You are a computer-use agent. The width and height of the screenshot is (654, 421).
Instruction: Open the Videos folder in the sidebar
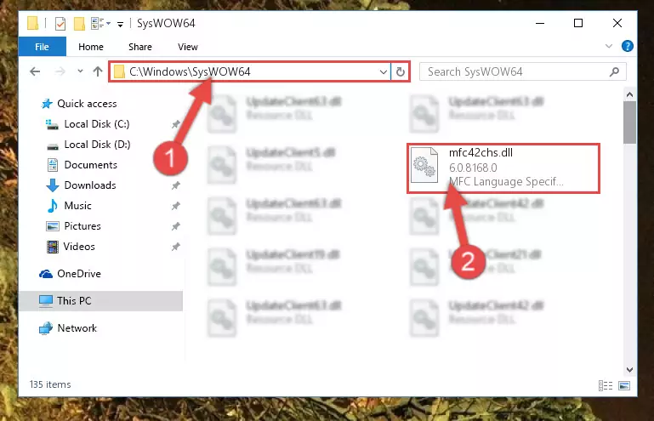point(79,247)
